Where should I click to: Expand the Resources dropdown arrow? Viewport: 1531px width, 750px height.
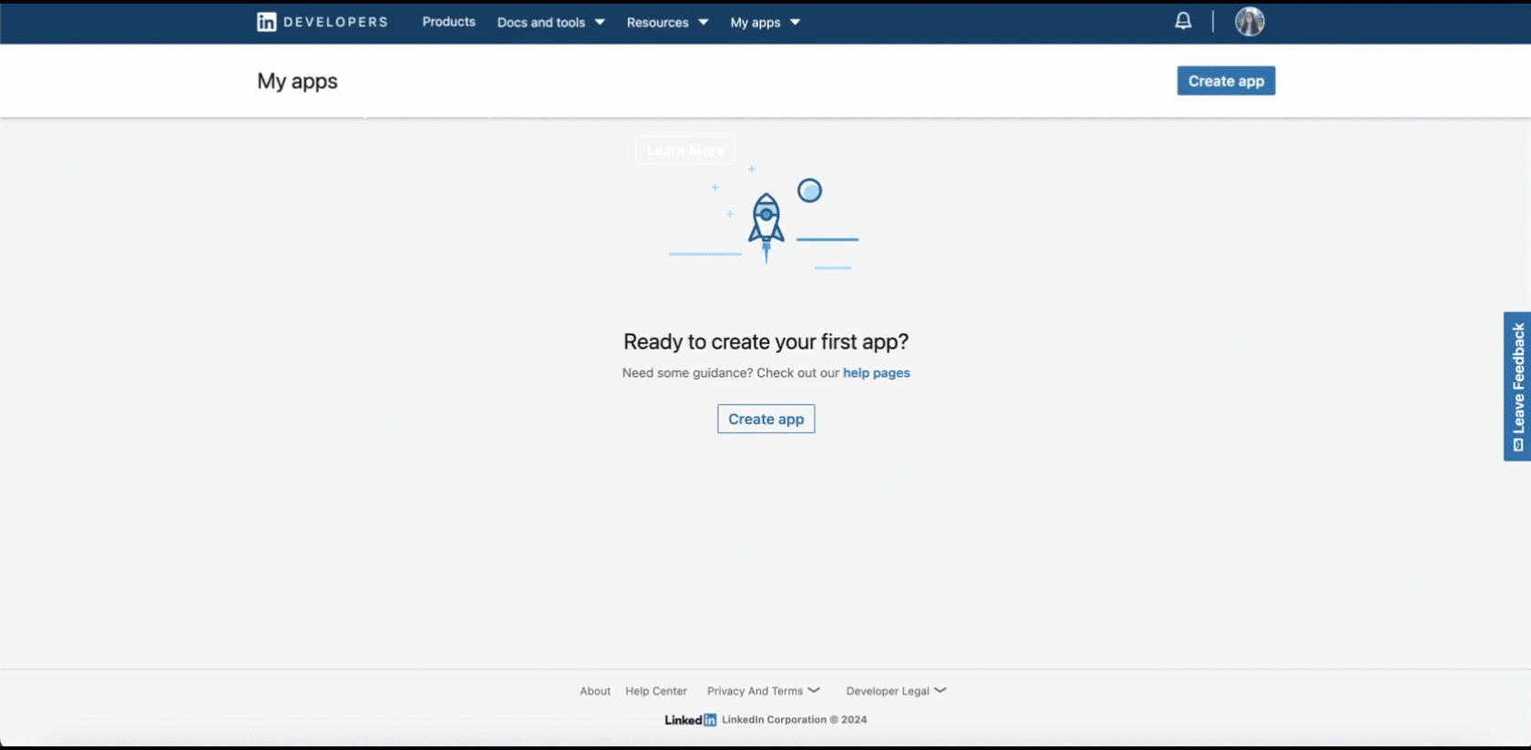pyautogui.click(x=704, y=22)
